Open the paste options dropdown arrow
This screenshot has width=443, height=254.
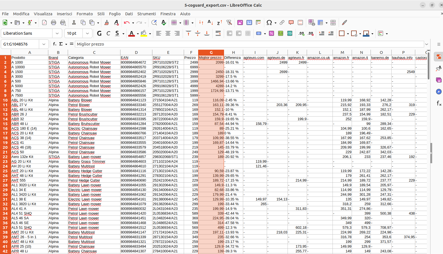coord(98,23)
